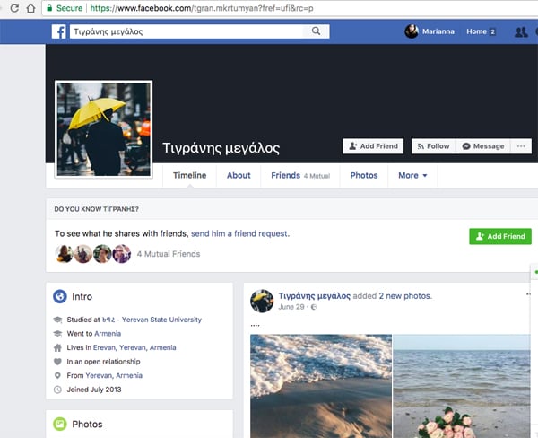This screenshot has width=538, height=438.
Task: Switch to the About tab
Action: (x=239, y=175)
